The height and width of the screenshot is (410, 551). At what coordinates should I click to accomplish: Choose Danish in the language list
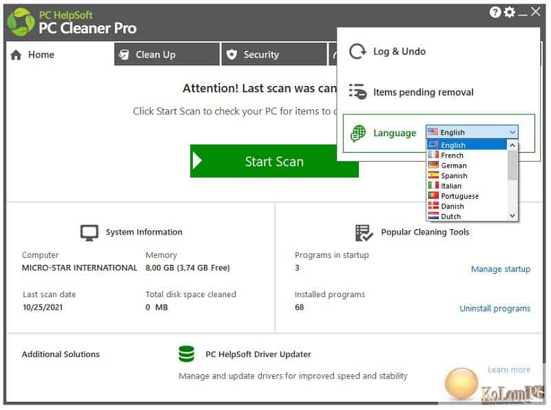[x=467, y=206]
